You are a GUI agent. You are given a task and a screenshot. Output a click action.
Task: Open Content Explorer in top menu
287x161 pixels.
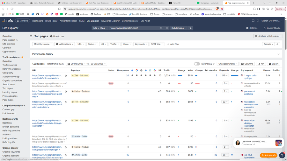pyautogui.click(x=130, y=21)
